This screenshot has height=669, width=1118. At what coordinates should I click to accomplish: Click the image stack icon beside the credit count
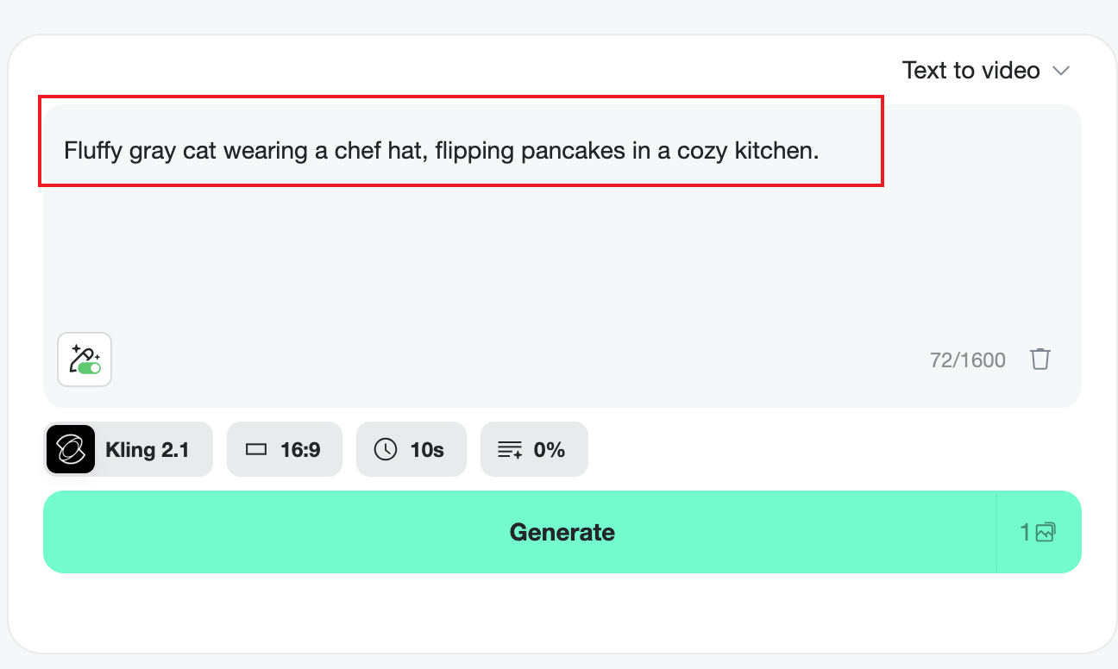click(x=1044, y=532)
